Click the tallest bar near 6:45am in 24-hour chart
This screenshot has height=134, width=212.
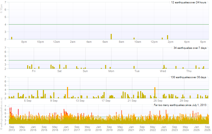(111, 37)
